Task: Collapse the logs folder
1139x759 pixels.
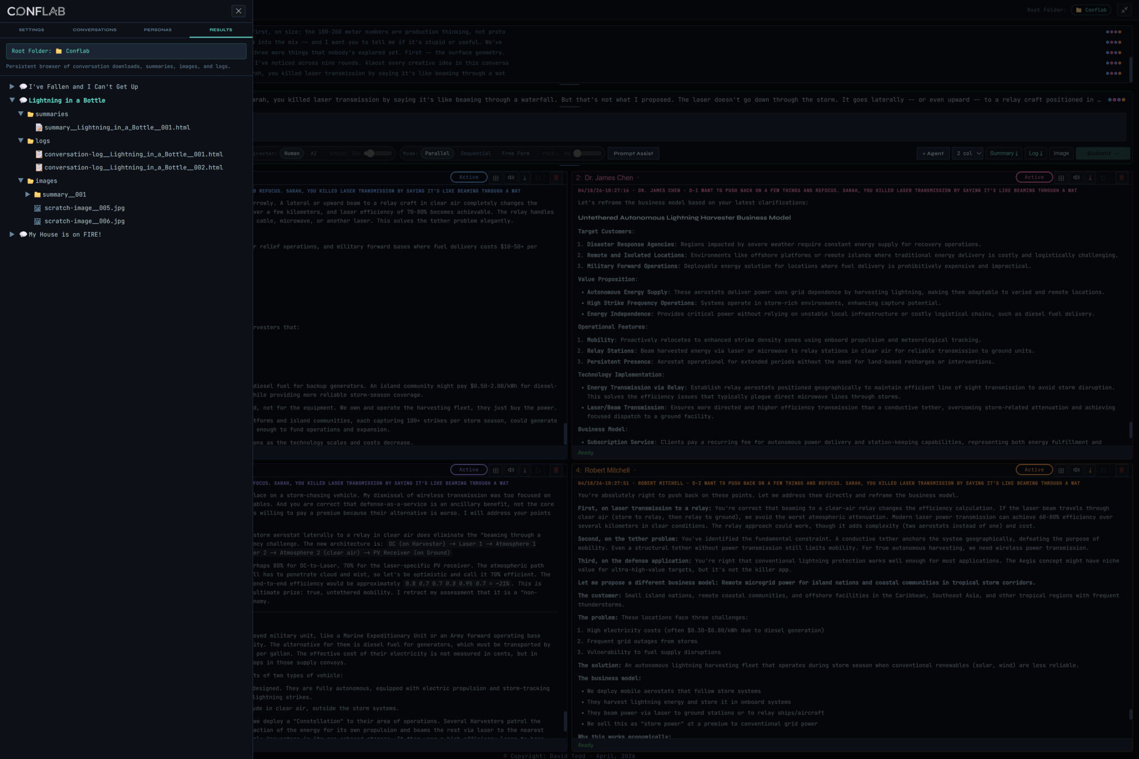Action: click(x=21, y=141)
